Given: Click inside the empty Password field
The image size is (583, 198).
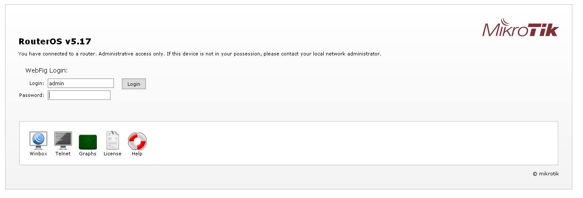Looking at the screenshot, I should click(79, 95).
